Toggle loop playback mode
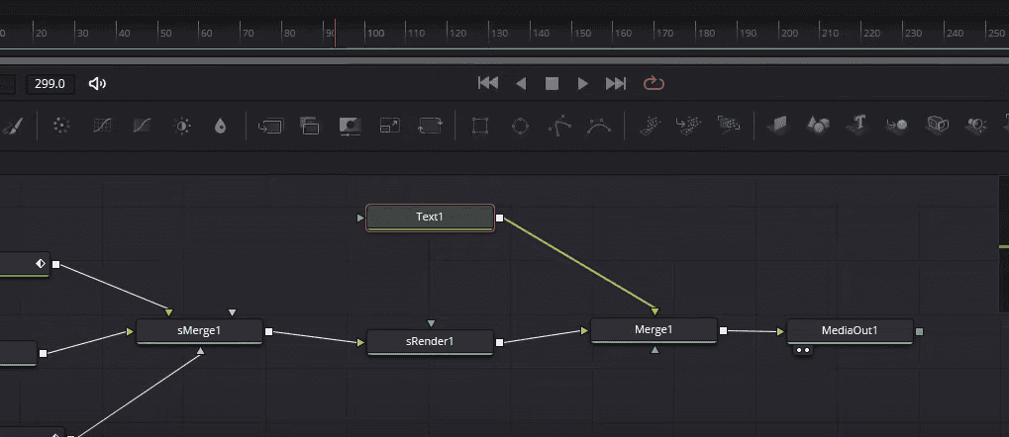 (654, 83)
